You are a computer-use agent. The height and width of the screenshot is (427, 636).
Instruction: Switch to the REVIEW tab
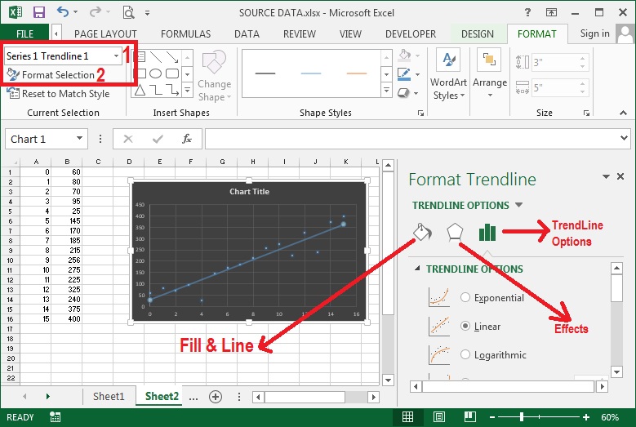tap(300, 34)
